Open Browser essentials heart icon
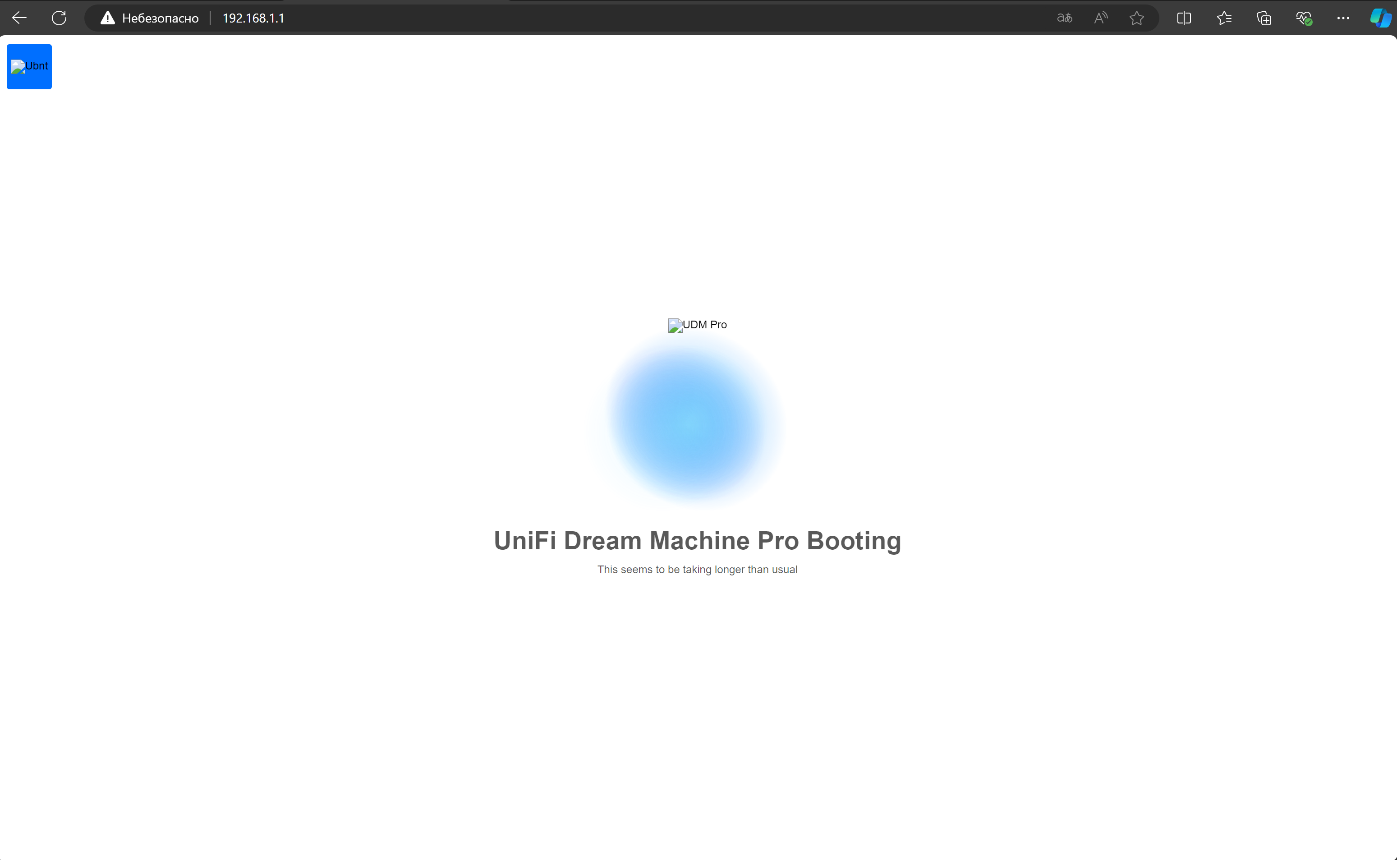Screen dimensions: 1397x860 pos(1304,18)
